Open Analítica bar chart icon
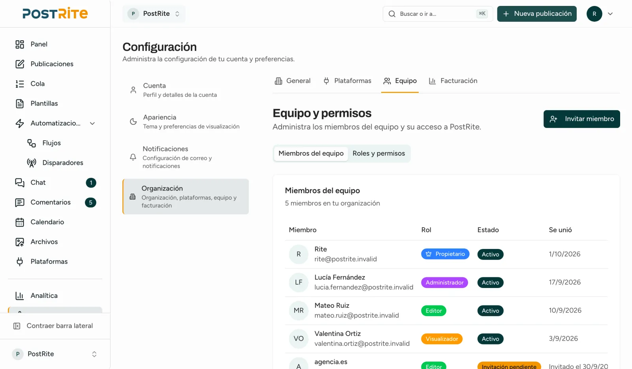The image size is (632, 369). click(20, 296)
